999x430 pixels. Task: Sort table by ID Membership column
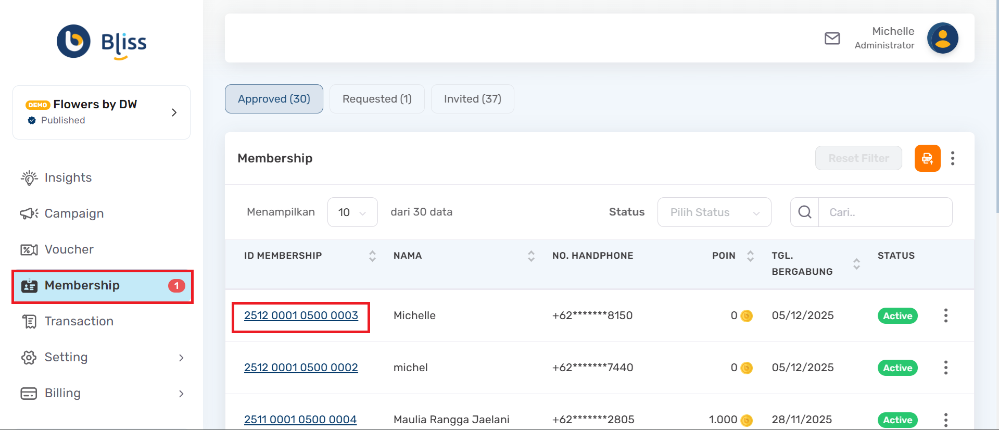coord(372,256)
